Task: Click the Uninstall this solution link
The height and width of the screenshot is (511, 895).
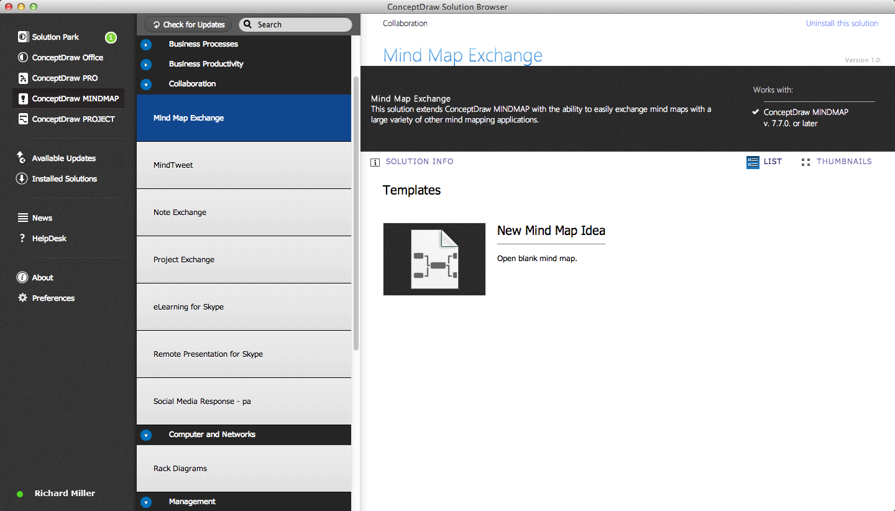Action: click(x=842, y=24)
